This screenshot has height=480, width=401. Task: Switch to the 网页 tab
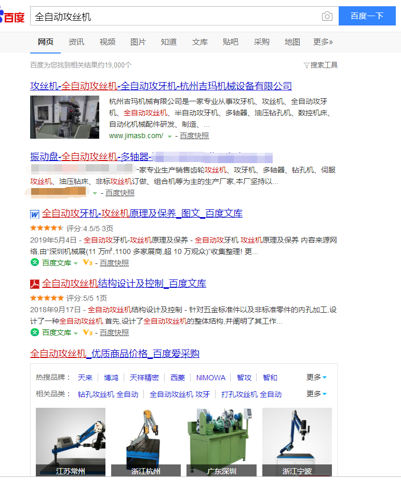coord(45,42)
